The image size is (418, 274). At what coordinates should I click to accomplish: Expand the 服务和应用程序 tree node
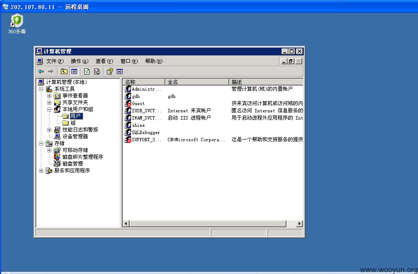pyautogui.click(x=41, y=171)
